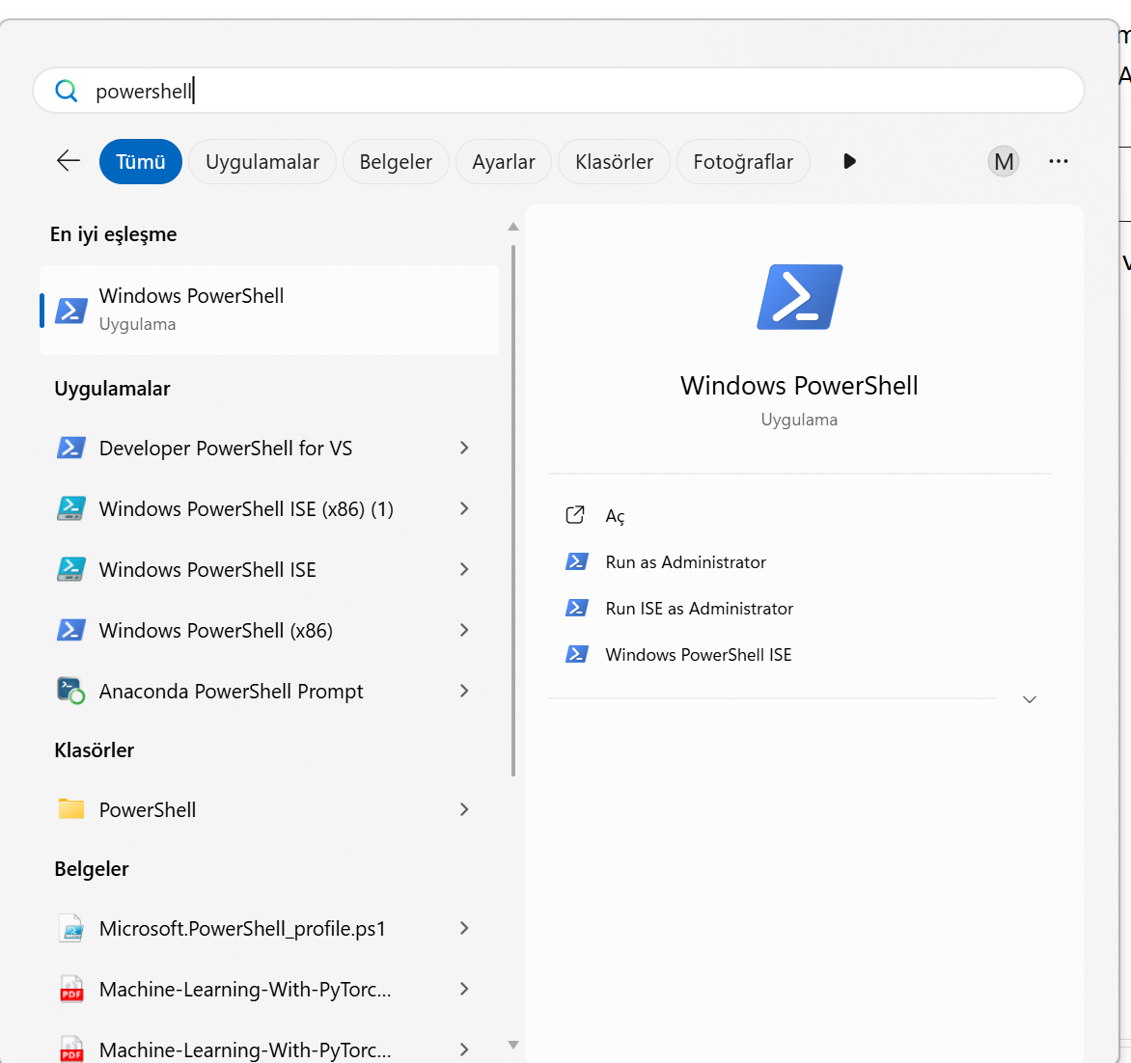Image resolution: width=1131 pixels, height=1063 pixels.
Task: Run PowerShell as Administrator
Action: (x=685, y=562)
